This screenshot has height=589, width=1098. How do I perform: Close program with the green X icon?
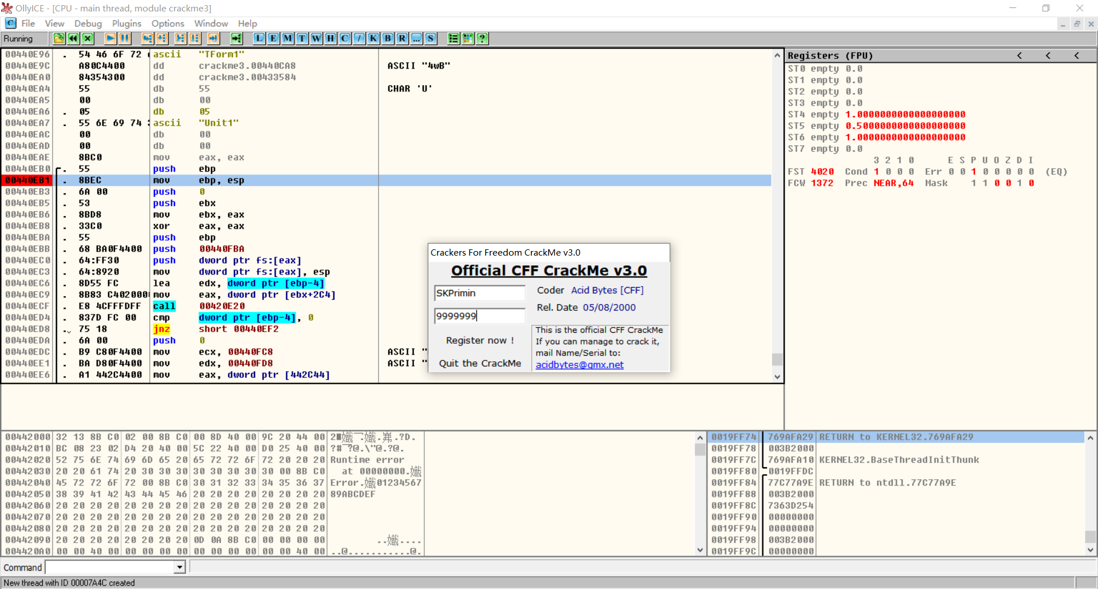(x=87, y=38)
